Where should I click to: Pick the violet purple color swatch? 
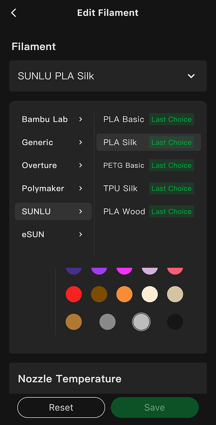coord(99,271)
